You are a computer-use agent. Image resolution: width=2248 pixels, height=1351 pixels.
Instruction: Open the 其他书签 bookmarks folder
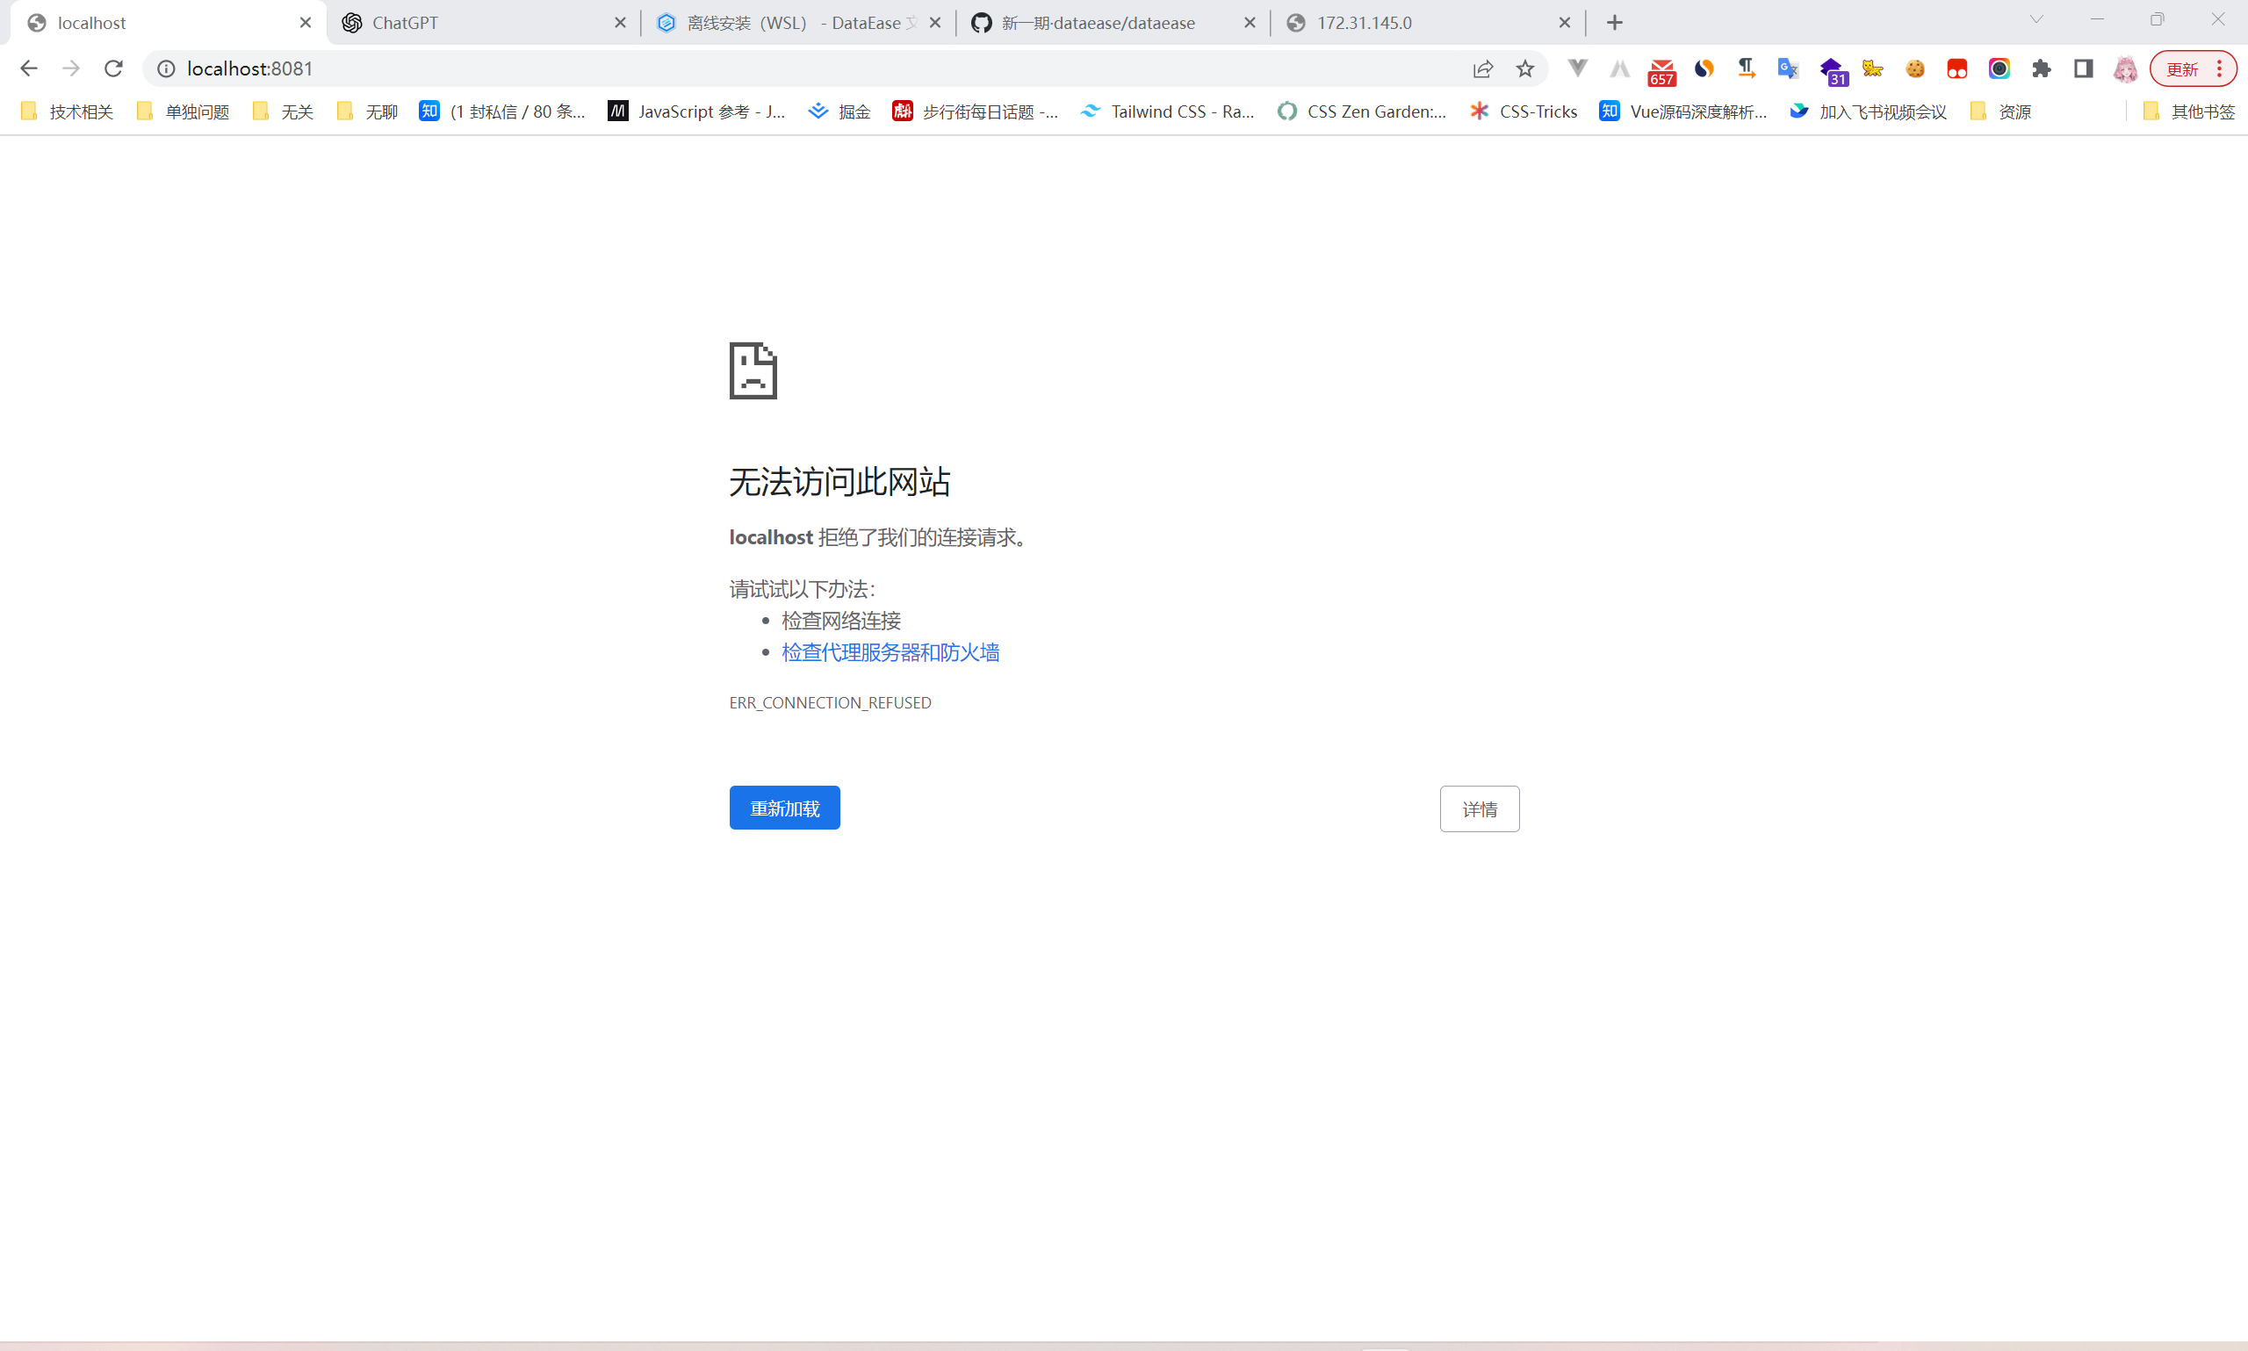pyautogui.click(x=2189, y=111)
